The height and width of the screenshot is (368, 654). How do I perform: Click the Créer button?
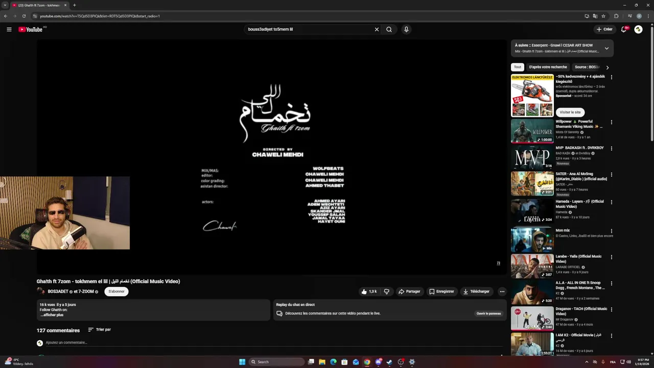pyautogui.click(x=604, y=29)
